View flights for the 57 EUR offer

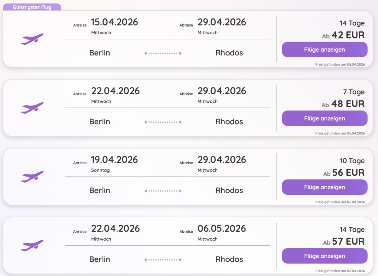click(x=324, y=256)
